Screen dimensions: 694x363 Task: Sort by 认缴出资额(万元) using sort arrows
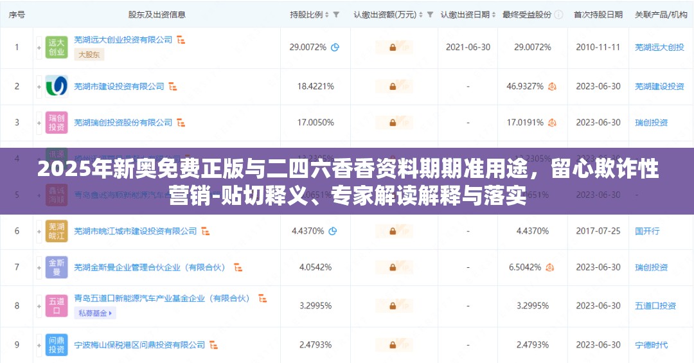pos(420,15)
